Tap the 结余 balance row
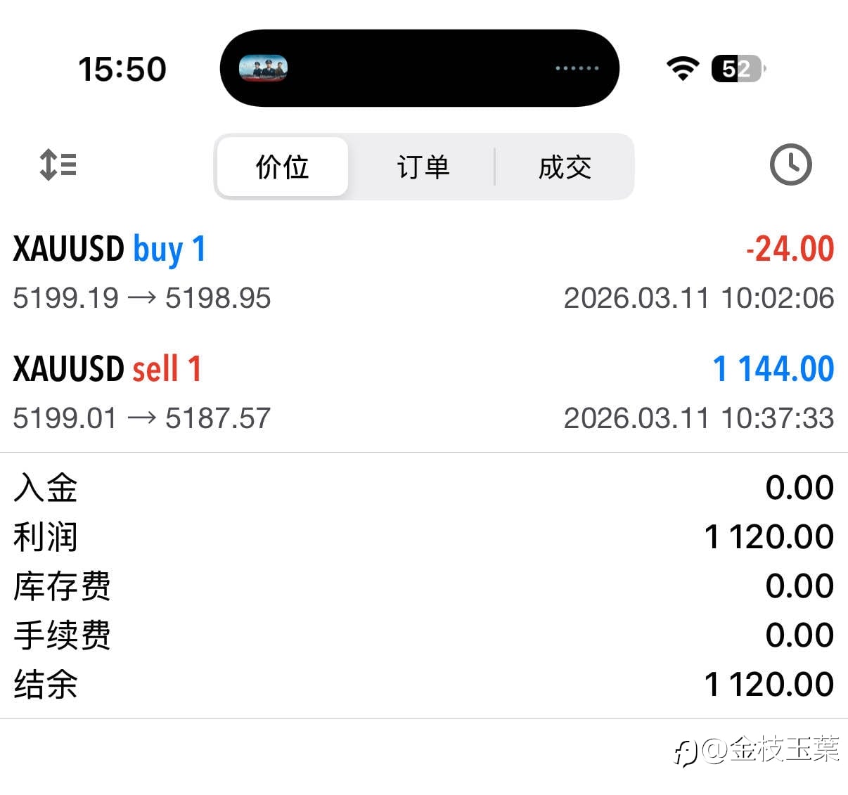848x795 pixels. coord(423,684)
